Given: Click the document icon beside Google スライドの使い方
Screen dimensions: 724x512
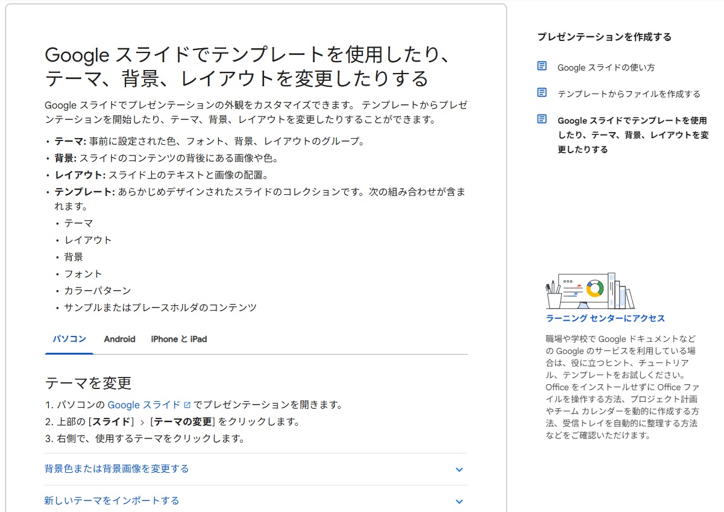Looking at the screenshot, I should 542,66.
